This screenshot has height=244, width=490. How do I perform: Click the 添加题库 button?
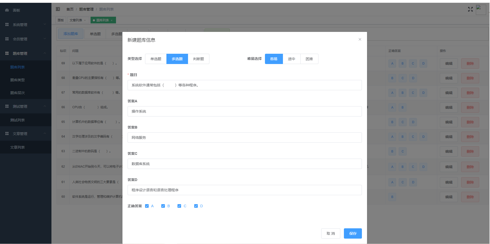click(x=71, y=34)
